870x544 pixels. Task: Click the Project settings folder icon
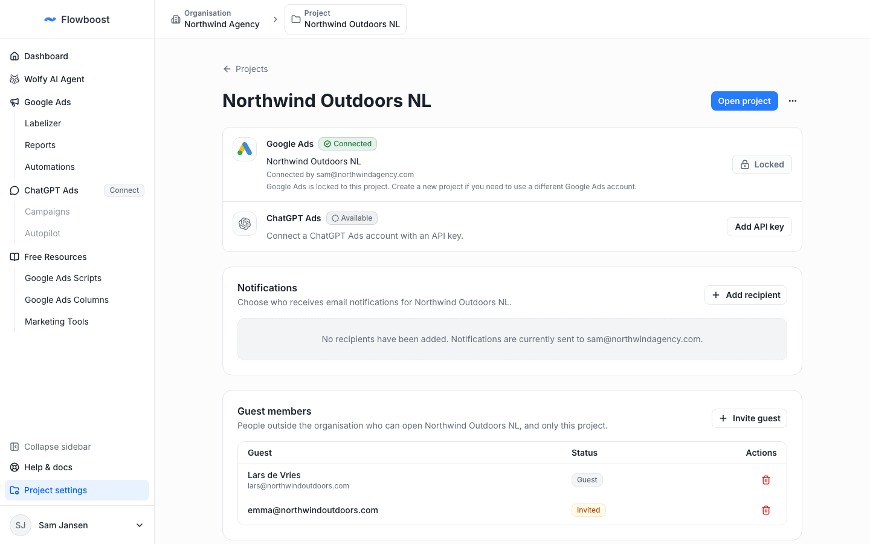[x=14, y=490]
